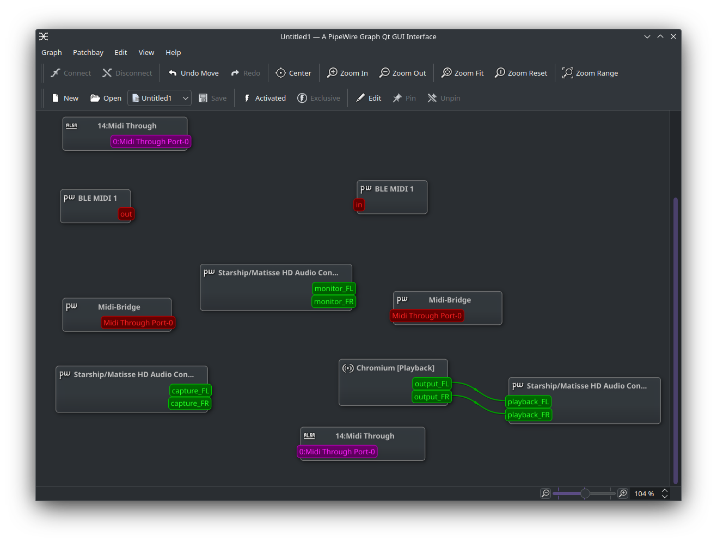Click the Save patchbay icon
The width and height of the screenshot is (717, 543).
(x=203, y=98)
